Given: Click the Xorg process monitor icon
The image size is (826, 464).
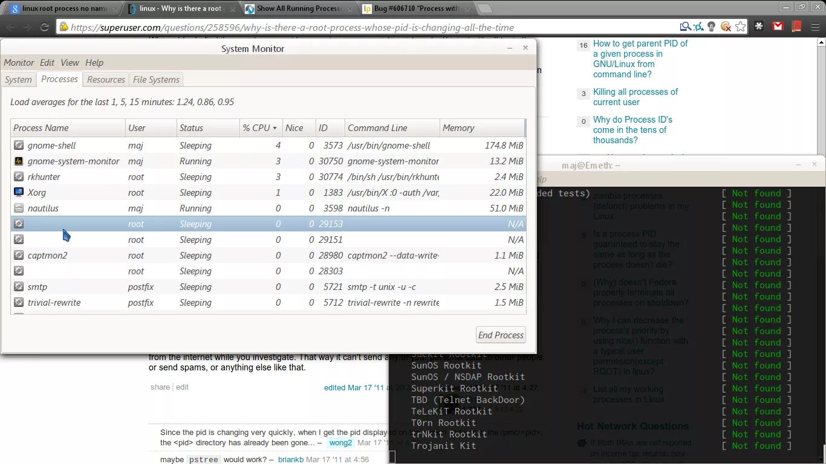Looking at the screenshot, I should click(19, 192).
